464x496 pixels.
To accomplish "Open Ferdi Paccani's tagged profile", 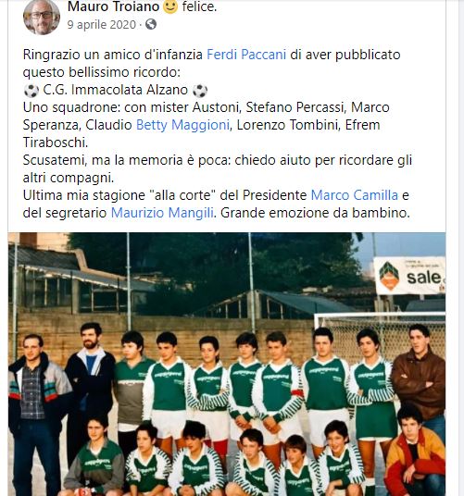I will [x=246, y=55].
